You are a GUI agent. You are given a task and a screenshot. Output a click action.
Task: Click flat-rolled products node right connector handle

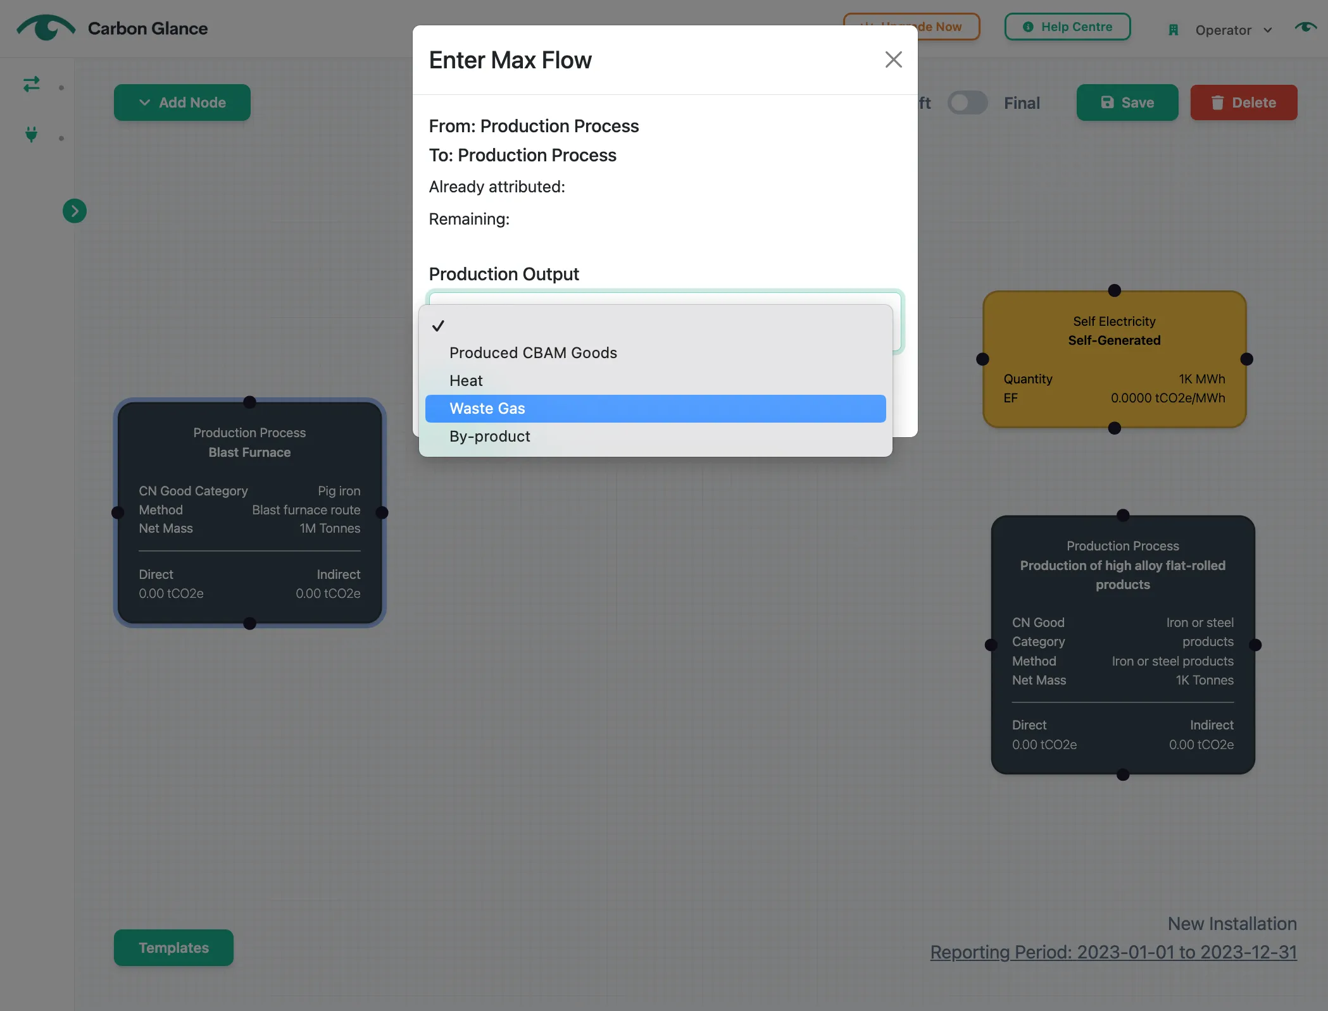point(1255,645)
